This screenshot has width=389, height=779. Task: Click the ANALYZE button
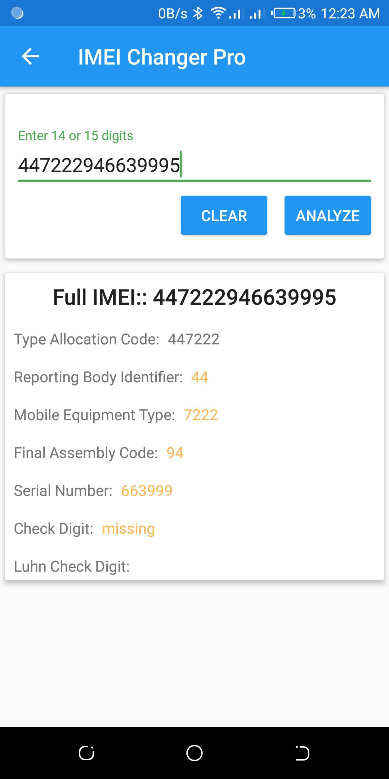[328, 215]
